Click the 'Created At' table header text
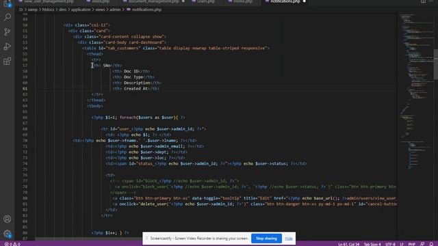 (136, 88)
